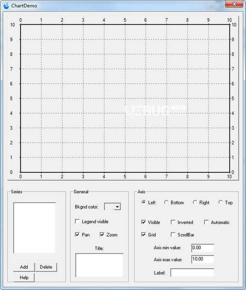
Task: Click the 'Label:' text in Axis group
Action: coord(159,273)
